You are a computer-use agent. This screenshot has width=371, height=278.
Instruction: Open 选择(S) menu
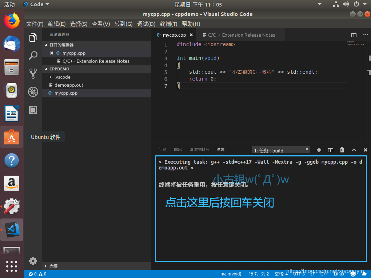[x=79, y=24]
